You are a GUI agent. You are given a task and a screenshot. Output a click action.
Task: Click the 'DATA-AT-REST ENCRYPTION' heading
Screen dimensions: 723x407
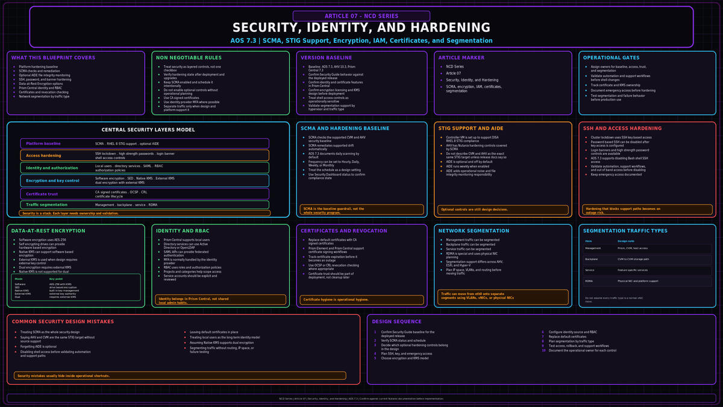tap(49, 231)
